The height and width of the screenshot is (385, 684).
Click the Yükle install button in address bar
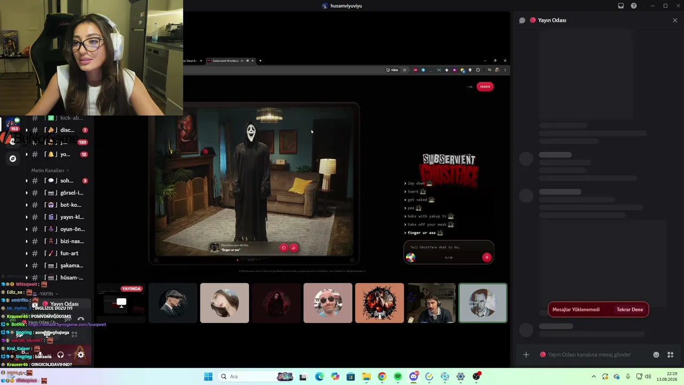pyautogui.click(x=393, y=70)
